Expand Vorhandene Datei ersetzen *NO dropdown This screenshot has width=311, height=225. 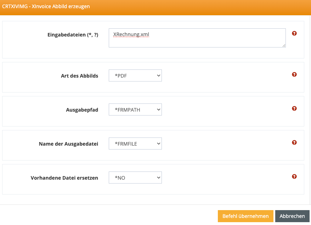pyautogui.click(x=135, y=178)
